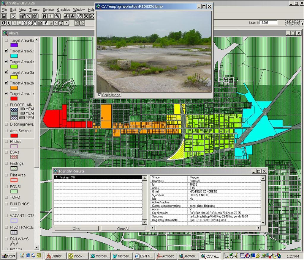Select the Draw Point tool
304x260 pixels.
coord(66,23)
